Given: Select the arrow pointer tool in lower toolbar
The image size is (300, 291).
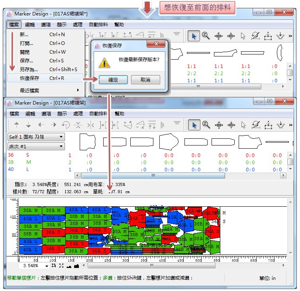Looking at the screenshot, I should [x=194, y=125].
